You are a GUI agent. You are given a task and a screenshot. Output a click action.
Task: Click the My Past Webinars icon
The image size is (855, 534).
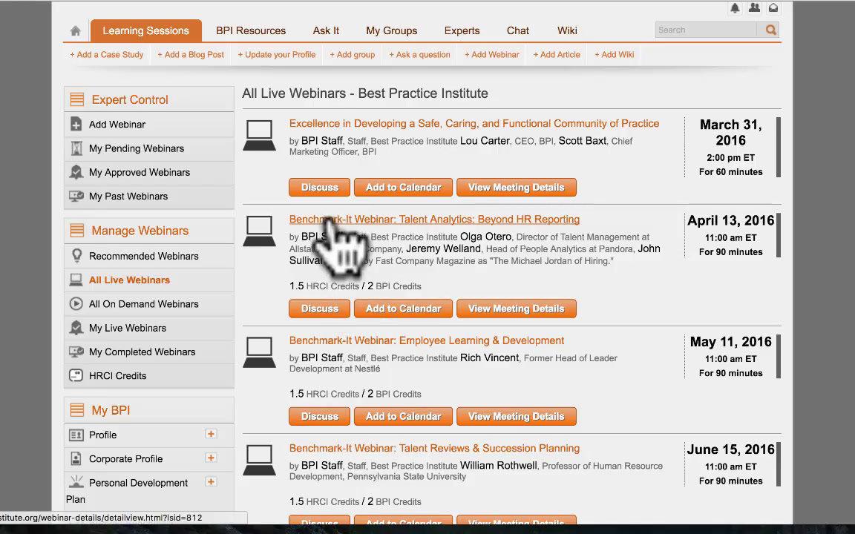click(x=76, y=196)
